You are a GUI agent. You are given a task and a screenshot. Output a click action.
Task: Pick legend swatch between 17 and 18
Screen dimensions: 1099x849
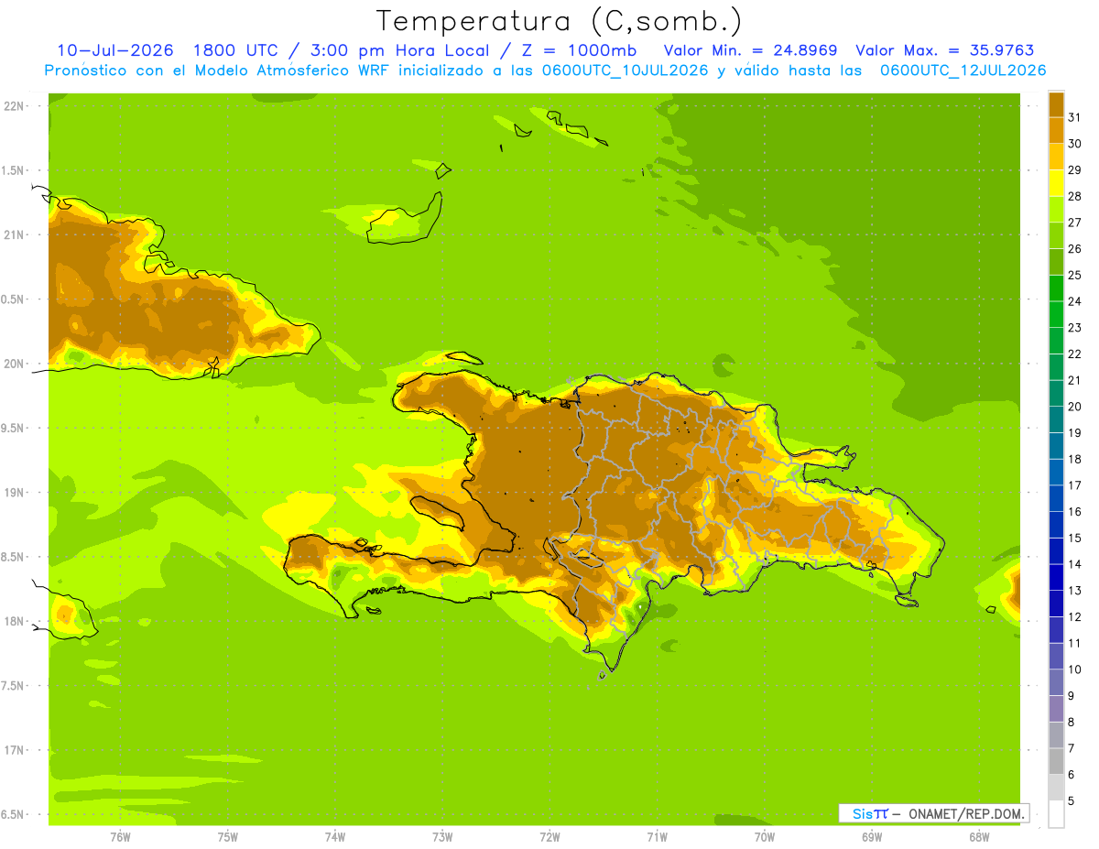pyautogui.click(x=1056, y=472)
